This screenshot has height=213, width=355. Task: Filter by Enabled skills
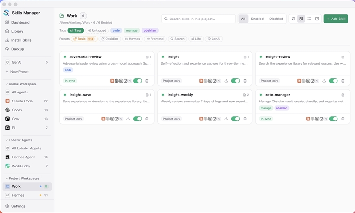tap(257, 19)
